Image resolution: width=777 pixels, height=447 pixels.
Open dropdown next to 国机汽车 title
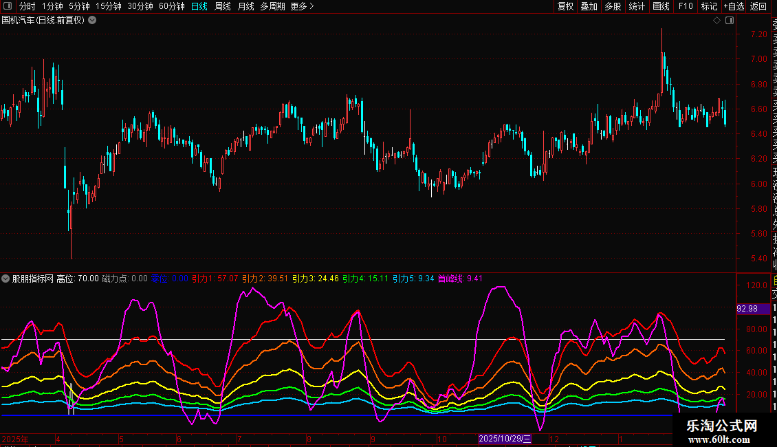click(x=92, y=20)
